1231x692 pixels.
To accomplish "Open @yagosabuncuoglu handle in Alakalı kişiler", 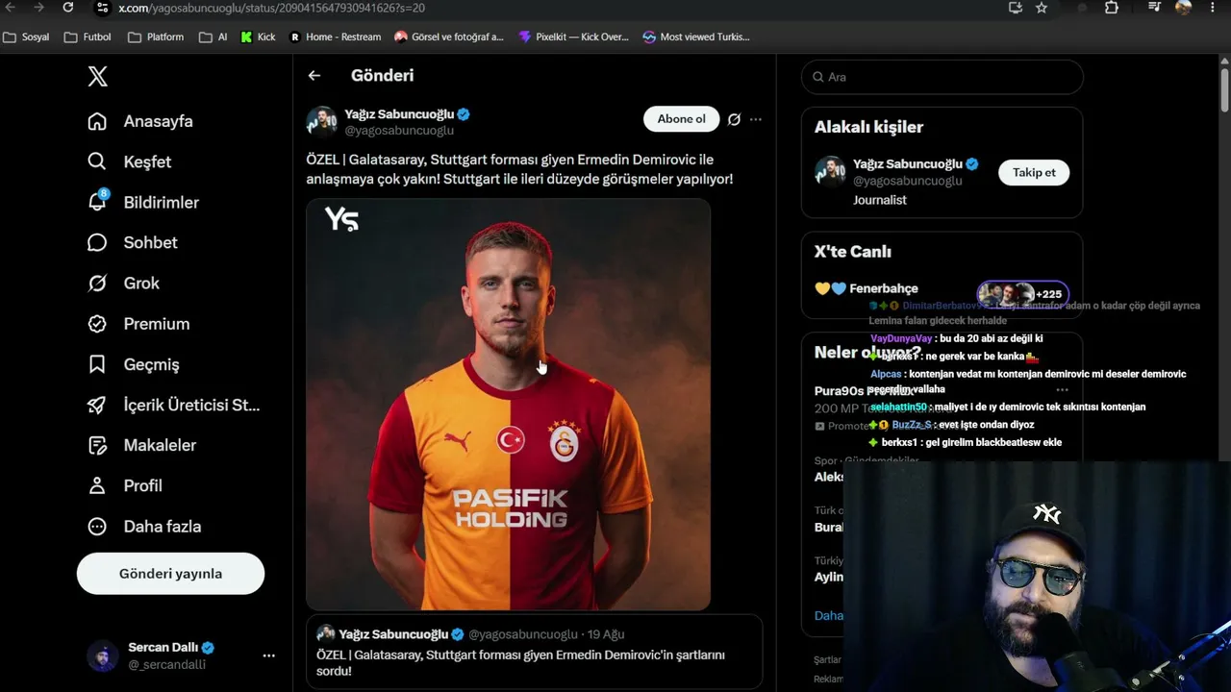I will (x=907, y=181).
